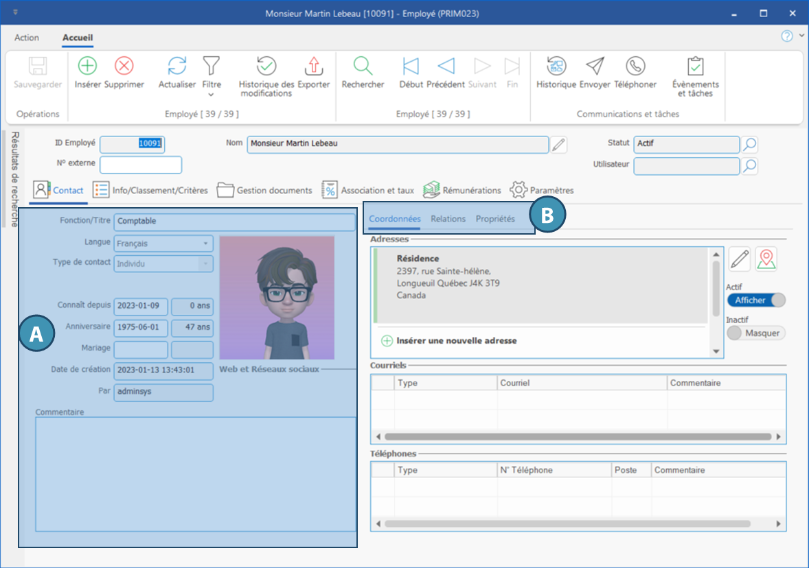Open the Relations sub-tab
809x568 pixels.
[x=448, y=219]
